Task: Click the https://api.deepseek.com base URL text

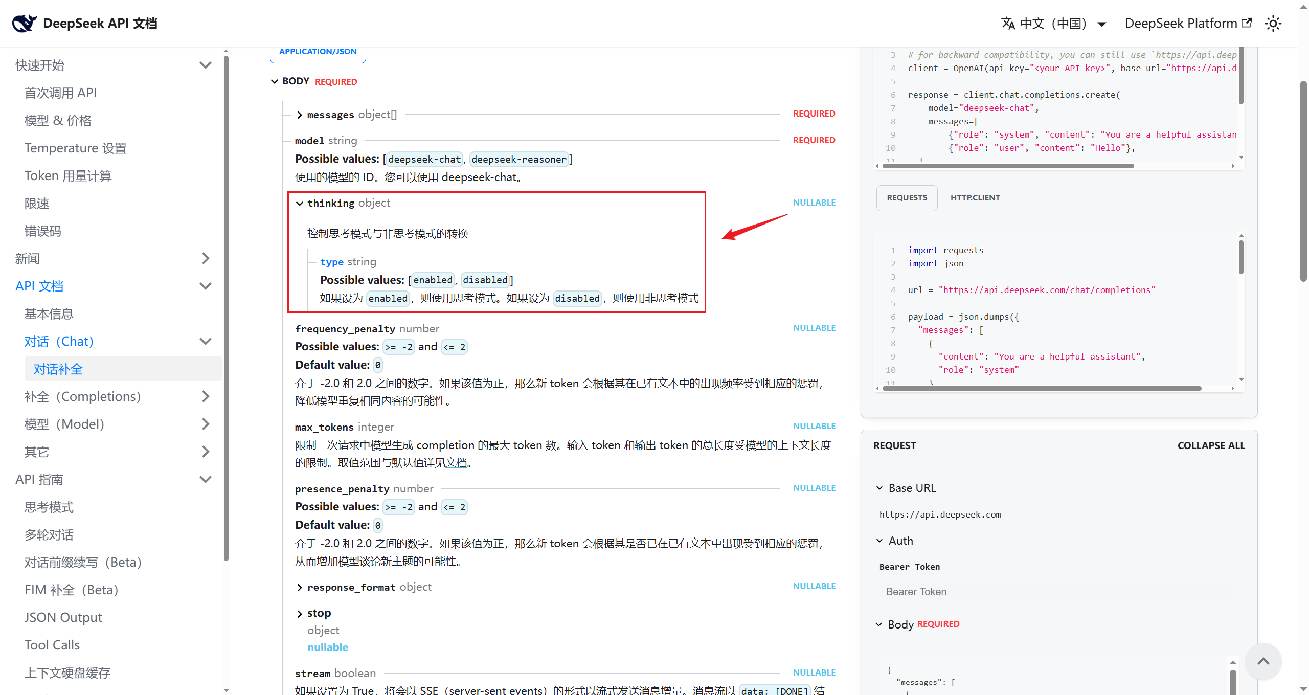Action: [940, 514]
